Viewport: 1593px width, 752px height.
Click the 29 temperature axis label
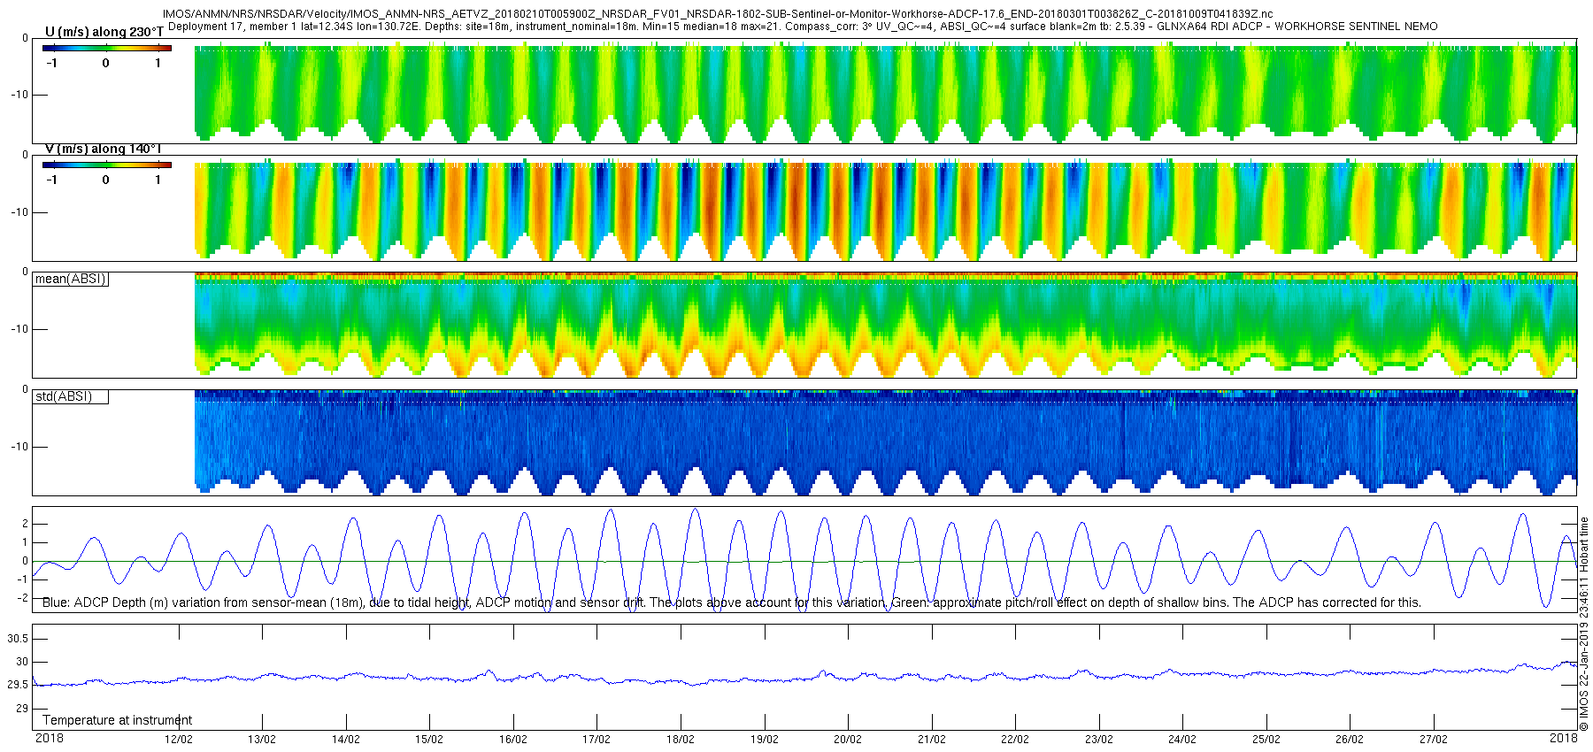[22, 709]
